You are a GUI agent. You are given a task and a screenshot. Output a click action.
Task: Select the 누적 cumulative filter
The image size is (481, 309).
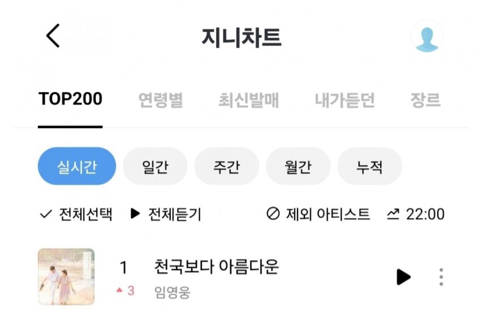[x=370, y=167]
